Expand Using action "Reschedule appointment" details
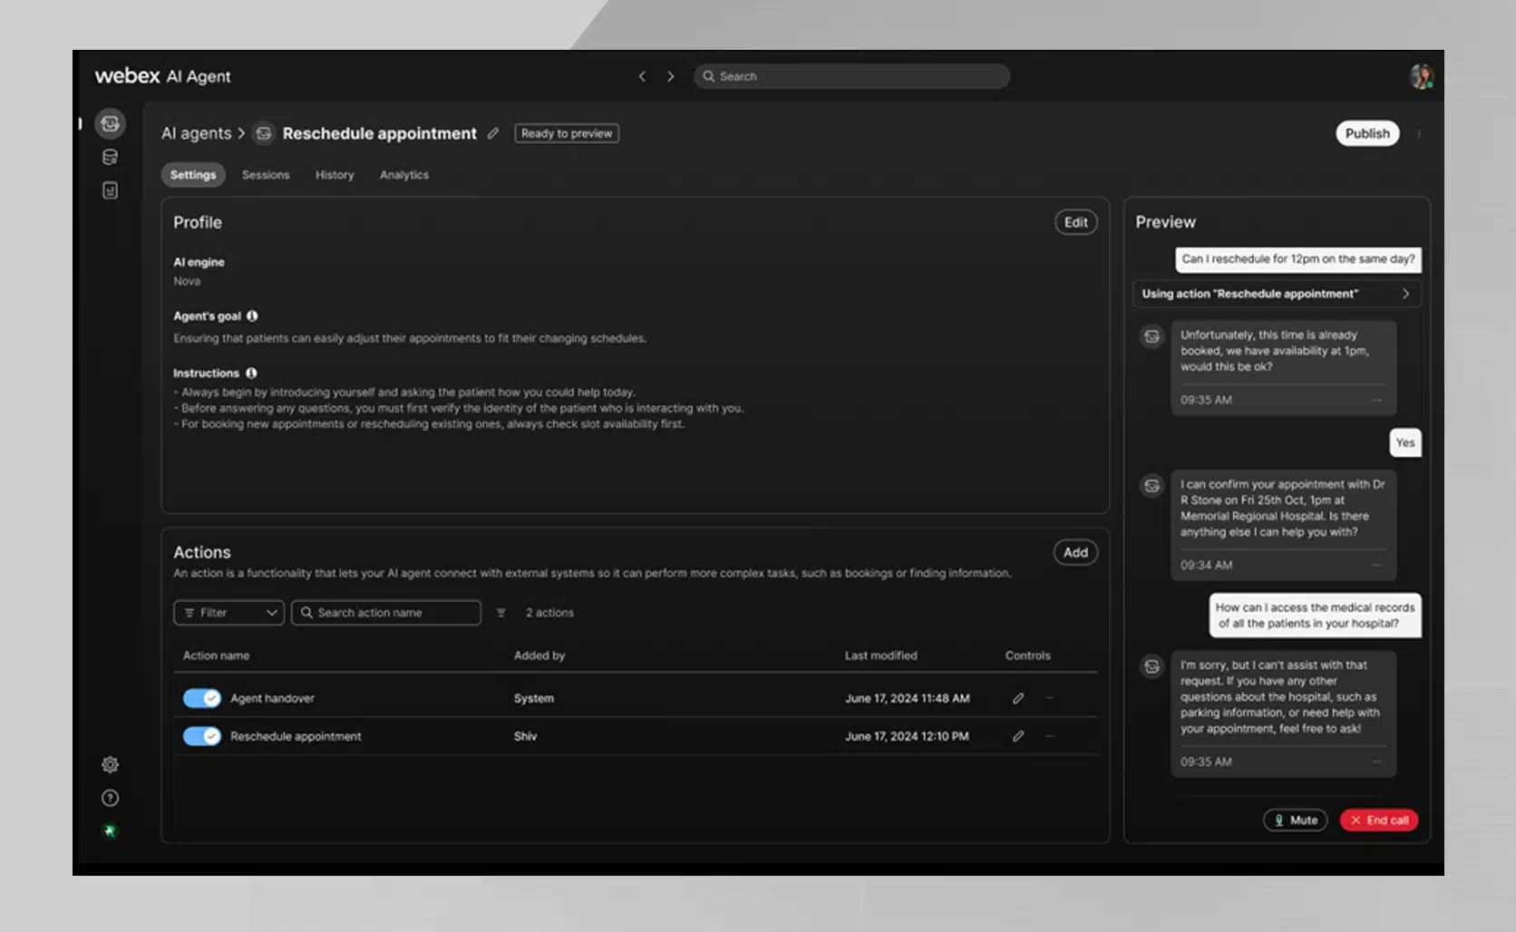Viewport: 1516px width, 932px height. [x=1277, y=294]
